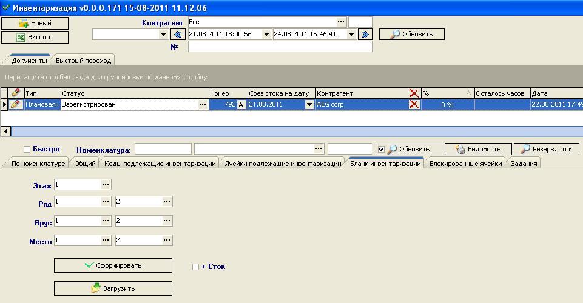Image resolution: width=583 pixels, height=303 pixels.
Task: Click the Резерв. сток magnifier button
Action: tap(547, 149)
